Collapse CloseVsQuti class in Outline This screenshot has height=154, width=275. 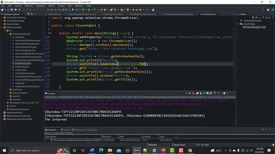point(238,24)
